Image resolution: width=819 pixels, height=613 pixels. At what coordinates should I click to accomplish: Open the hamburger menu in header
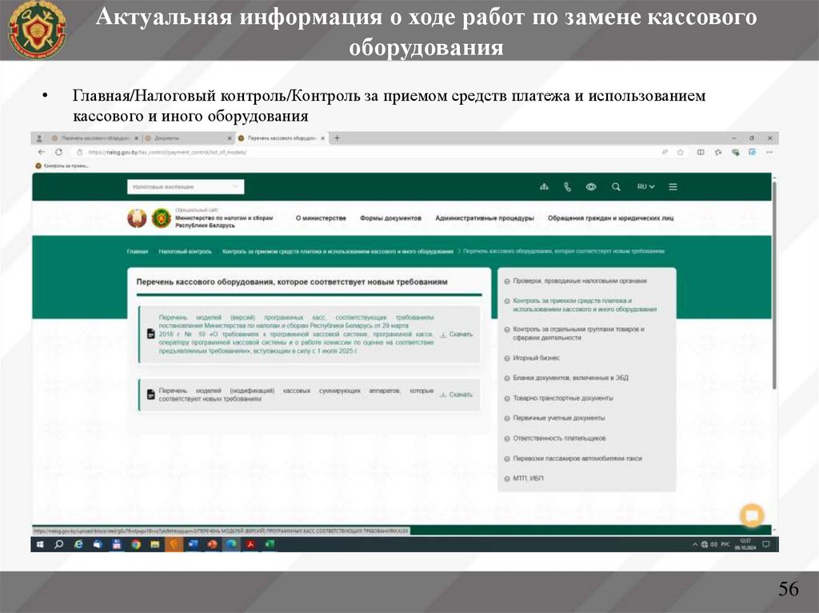point(673,187)
